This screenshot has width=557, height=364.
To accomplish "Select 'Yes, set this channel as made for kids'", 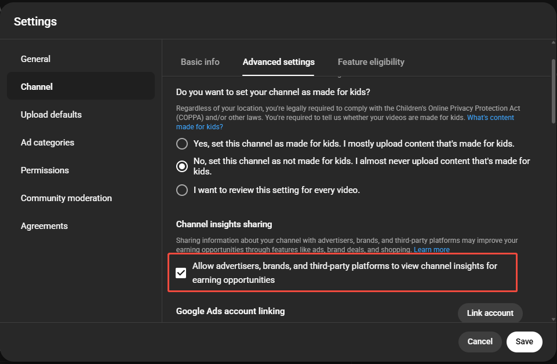I will pyautogui.click(x=181, y=143).
